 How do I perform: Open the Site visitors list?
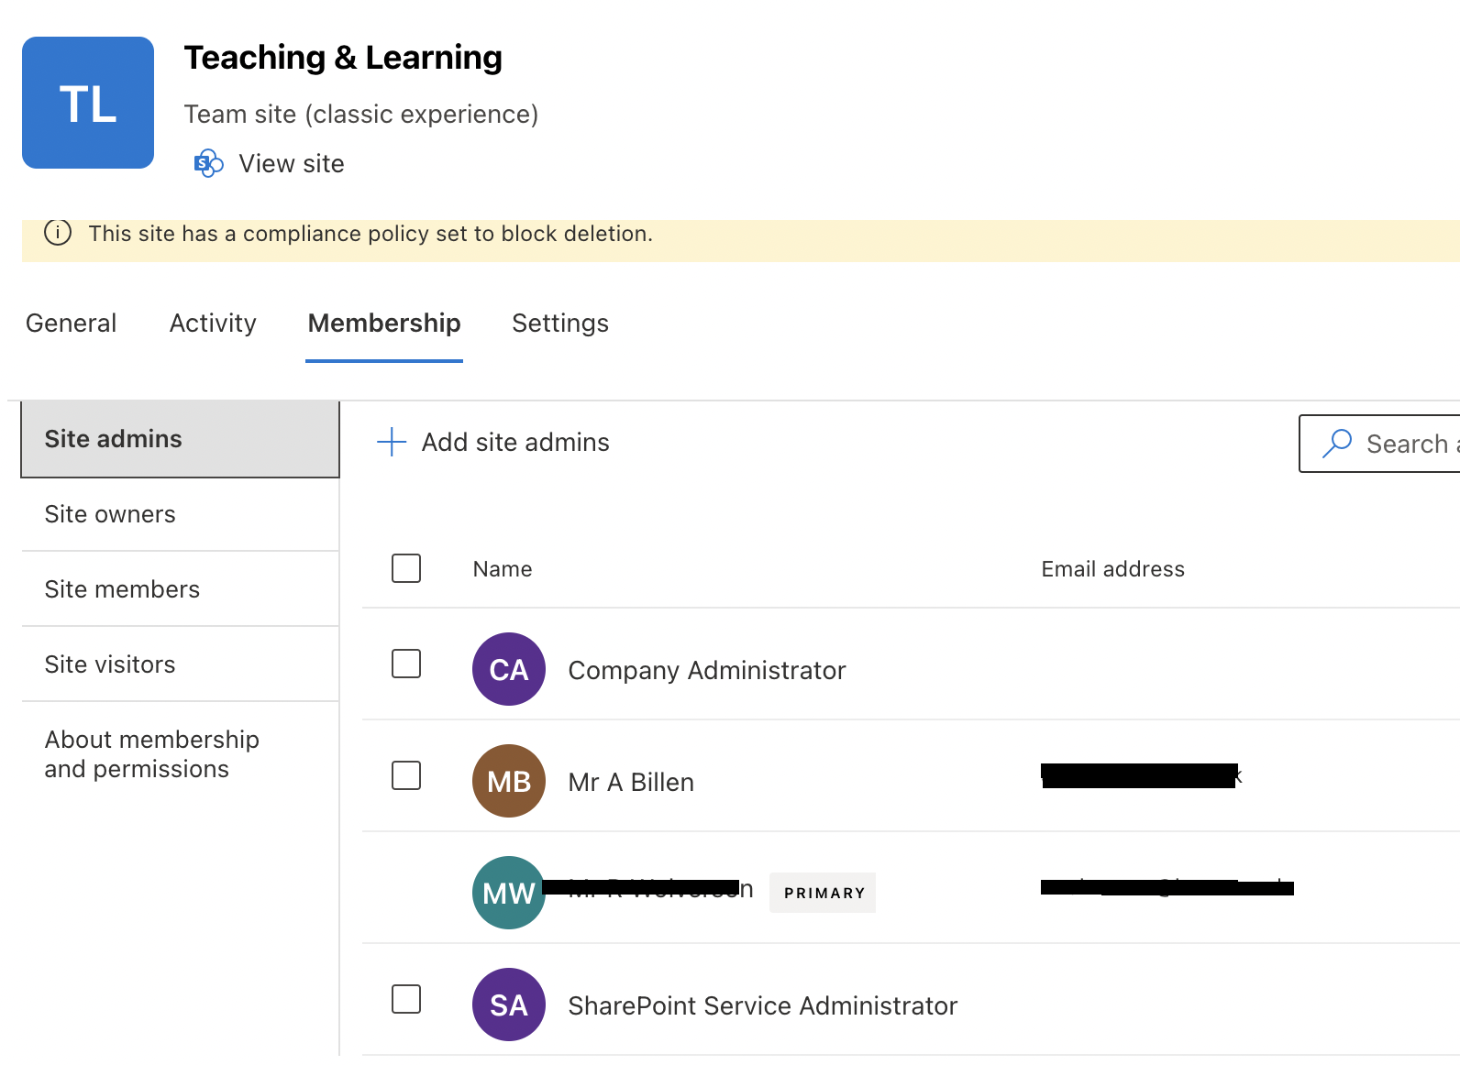[x=180, y=664]
